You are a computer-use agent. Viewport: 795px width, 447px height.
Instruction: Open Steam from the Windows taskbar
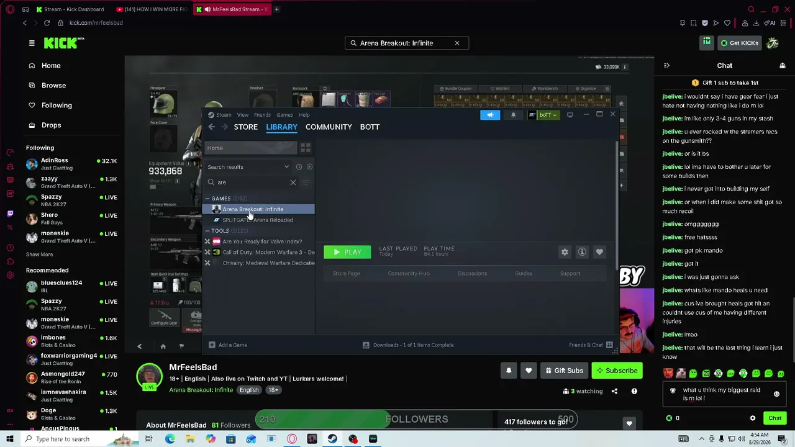coord(332,439)
